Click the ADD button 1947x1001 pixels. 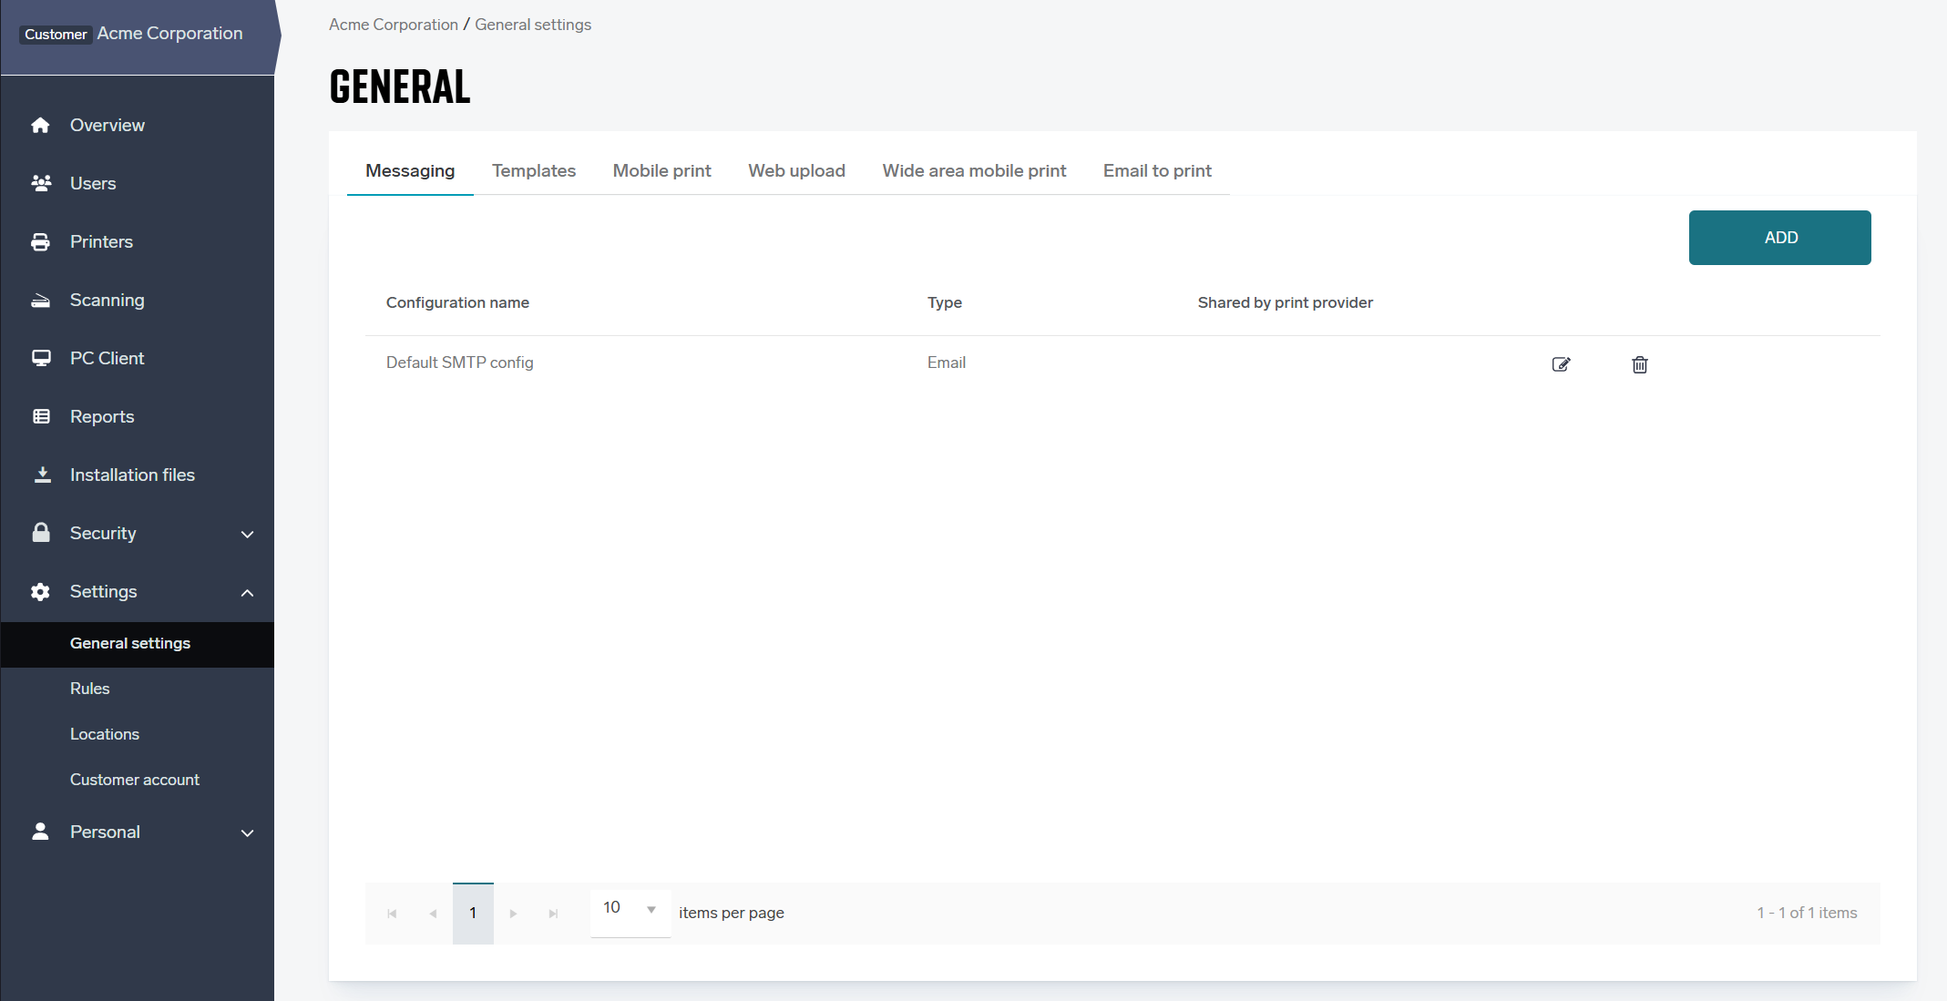[x=1779, y=238]
